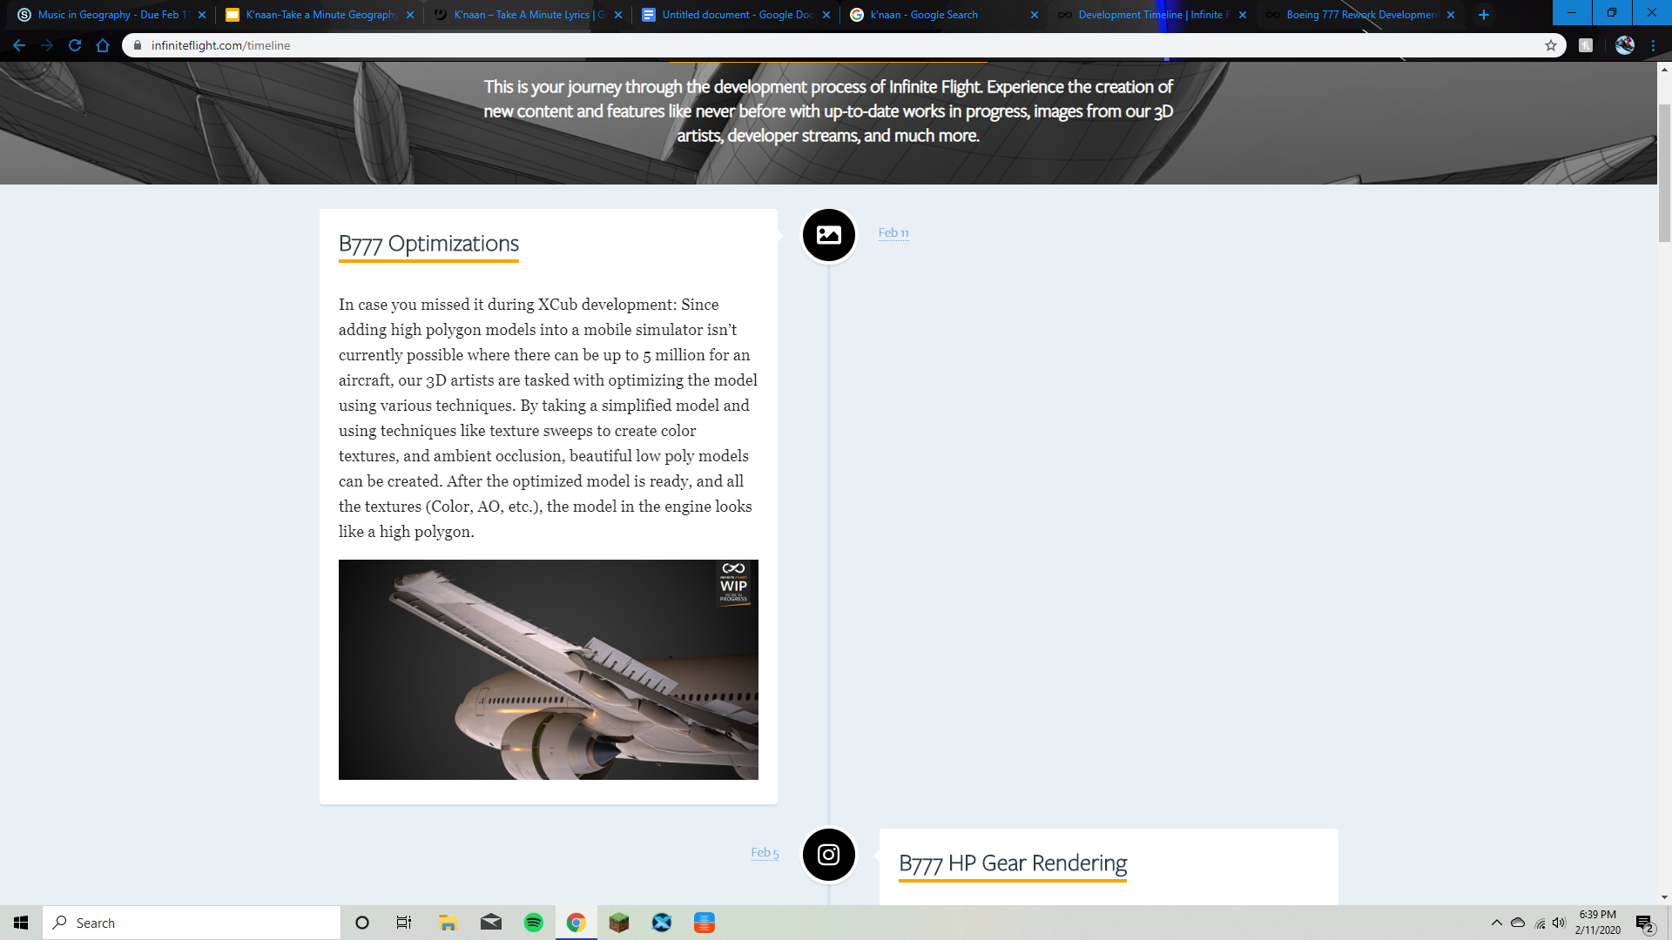This screenshot has width=1672, height=940.
Task: Reload the page with the refresh icon
Action: (75, 45)
